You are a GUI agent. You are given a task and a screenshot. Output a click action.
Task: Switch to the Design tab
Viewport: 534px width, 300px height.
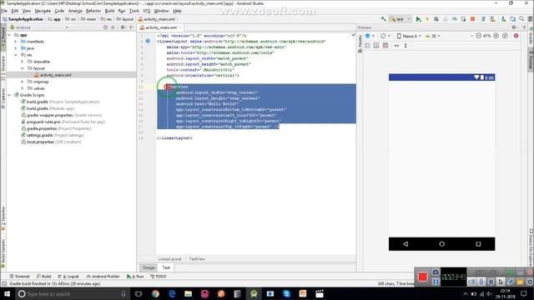point(149,267)
